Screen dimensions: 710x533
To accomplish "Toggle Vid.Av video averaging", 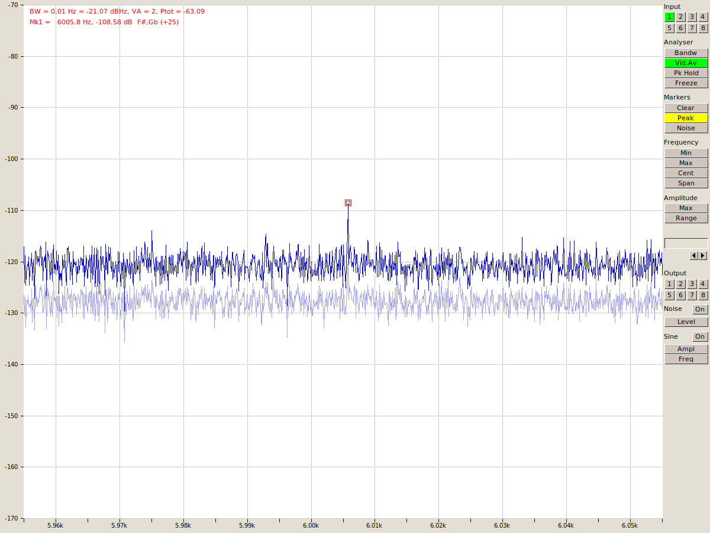I will pos(686,63).
